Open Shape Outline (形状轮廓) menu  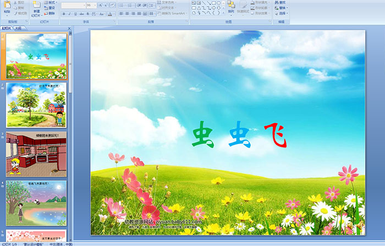click(x=260, y=8)
